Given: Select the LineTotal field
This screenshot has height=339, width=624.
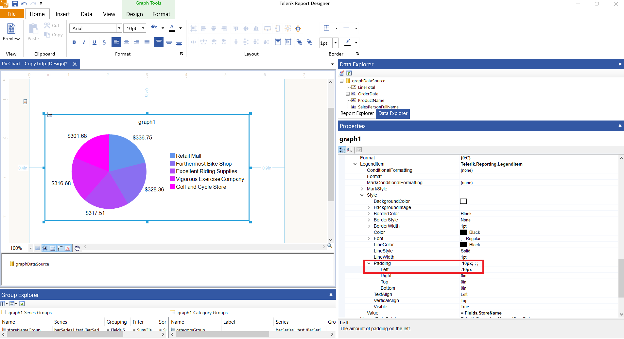Looking at the screenshot, I should click(x=366, y=87).
